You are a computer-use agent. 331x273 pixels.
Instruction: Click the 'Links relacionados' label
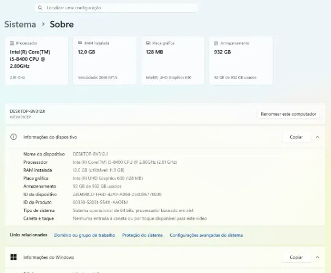tap(29, 235)
